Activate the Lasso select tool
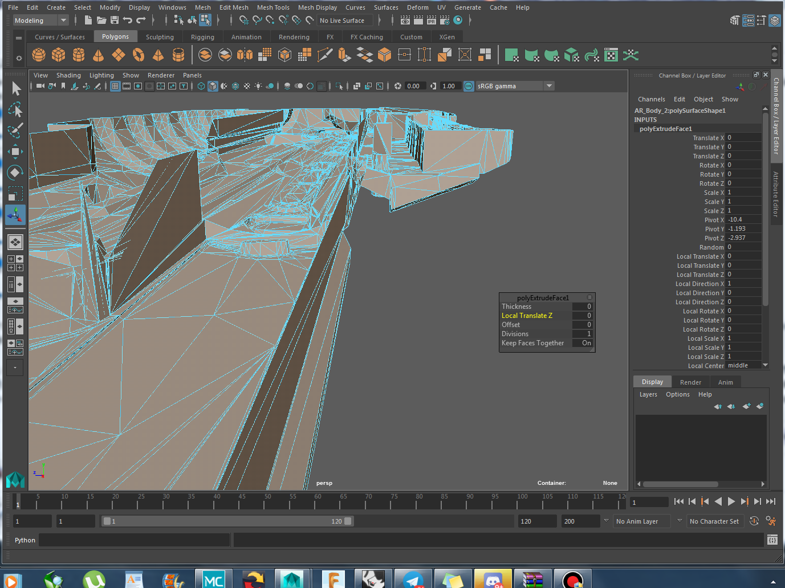Viewport: 785px width, 588px height. coord(15,109)
